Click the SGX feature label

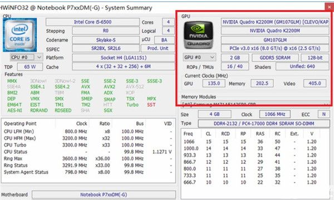(108, 111)
